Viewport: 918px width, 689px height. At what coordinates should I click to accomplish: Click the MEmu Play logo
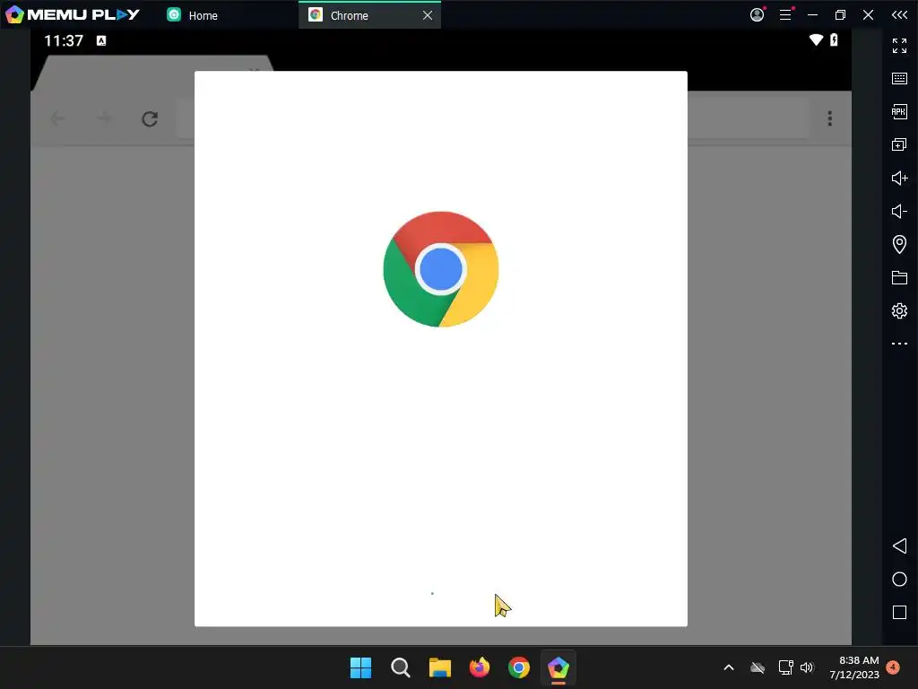[x=72, y=14]
